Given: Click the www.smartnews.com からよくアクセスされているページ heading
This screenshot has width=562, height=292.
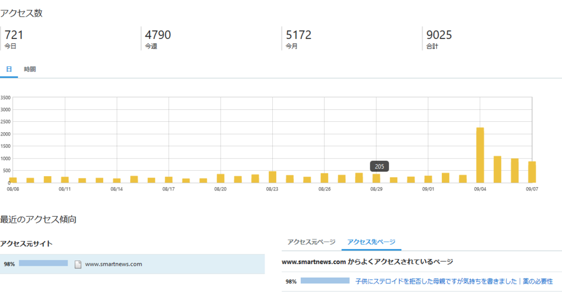Looking at the screenshot, I should point(367,262).
